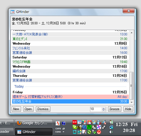Click the green Skype checkmark tray icon
The width and height of the screenshot is (141, 136).
[x=75, y=127]
